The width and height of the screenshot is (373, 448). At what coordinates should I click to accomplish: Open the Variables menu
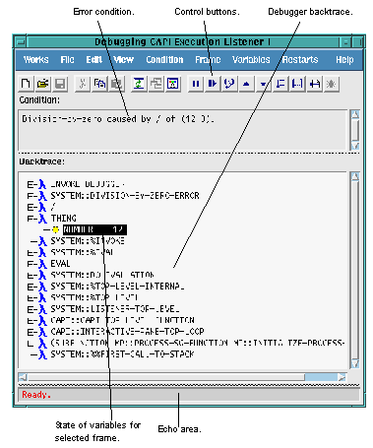[251, 60]
